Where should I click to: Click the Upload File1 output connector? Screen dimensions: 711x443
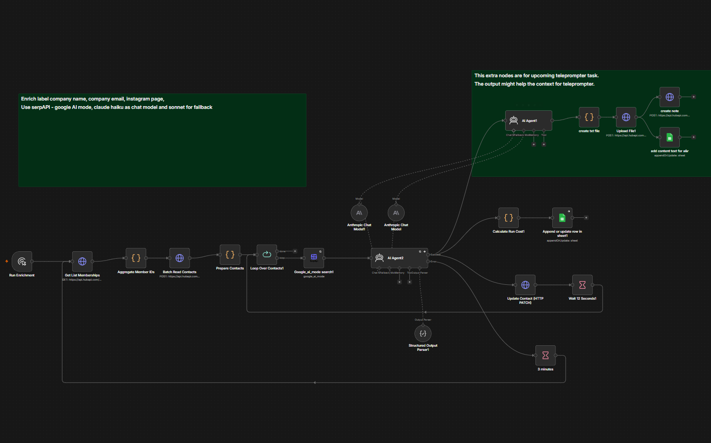pos(637,117)
